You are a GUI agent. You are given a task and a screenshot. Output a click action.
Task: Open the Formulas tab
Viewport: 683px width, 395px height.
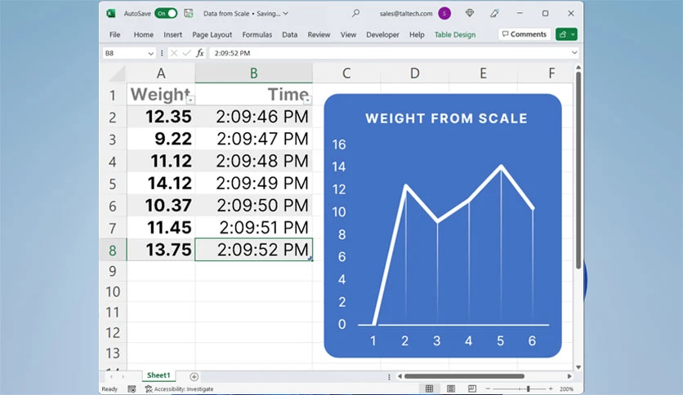[257, 34]
